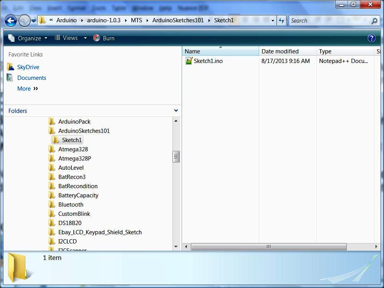Select the I2CLCD folder in tree
The width and height of the screenshot is (384, 288).
[67, 242]
